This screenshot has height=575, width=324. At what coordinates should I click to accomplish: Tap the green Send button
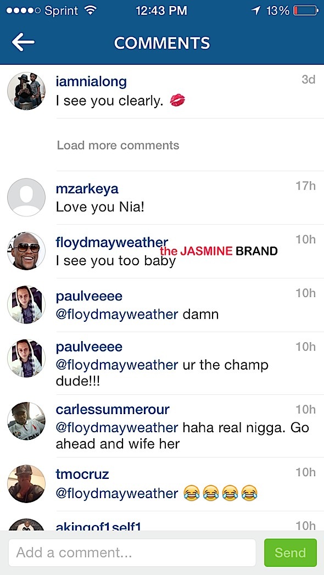[x=291, y=552]
